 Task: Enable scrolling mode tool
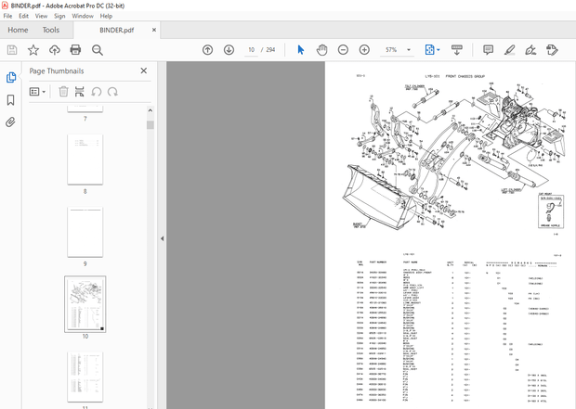pyautogui.click(x=456, y=50)
